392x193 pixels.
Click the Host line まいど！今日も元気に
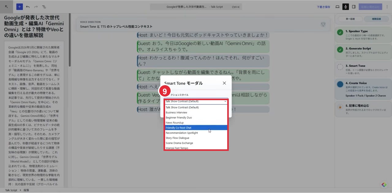pos(203,35)
